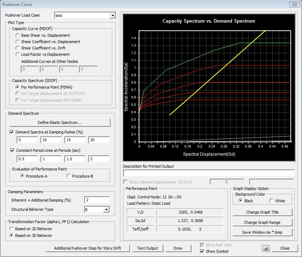Viewport: 302px width, 257px height.
Task: Open the Pushover Load Case dropdown
Action: tap(112, 16)
